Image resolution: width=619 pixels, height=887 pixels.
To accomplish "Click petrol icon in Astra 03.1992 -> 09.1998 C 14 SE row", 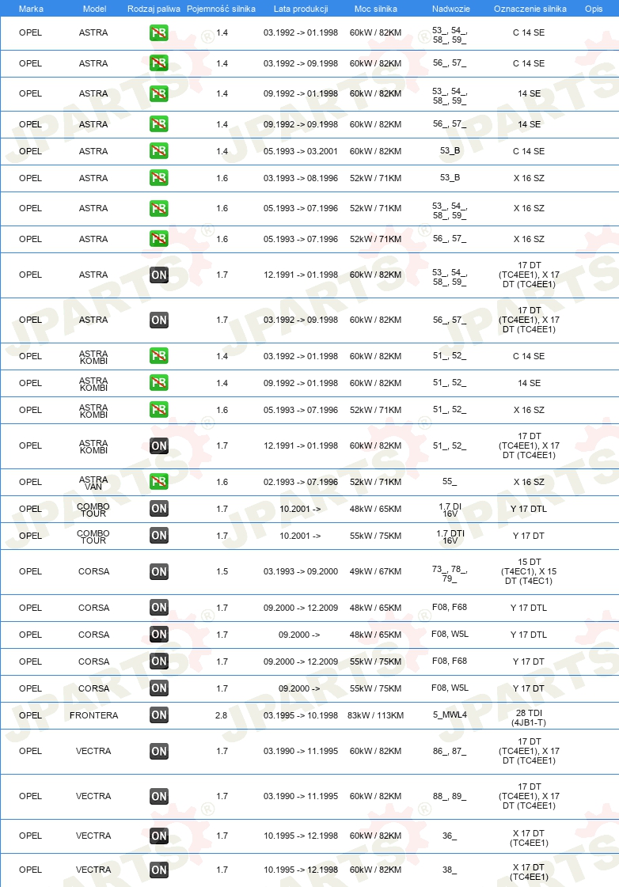I will [159, 63].
